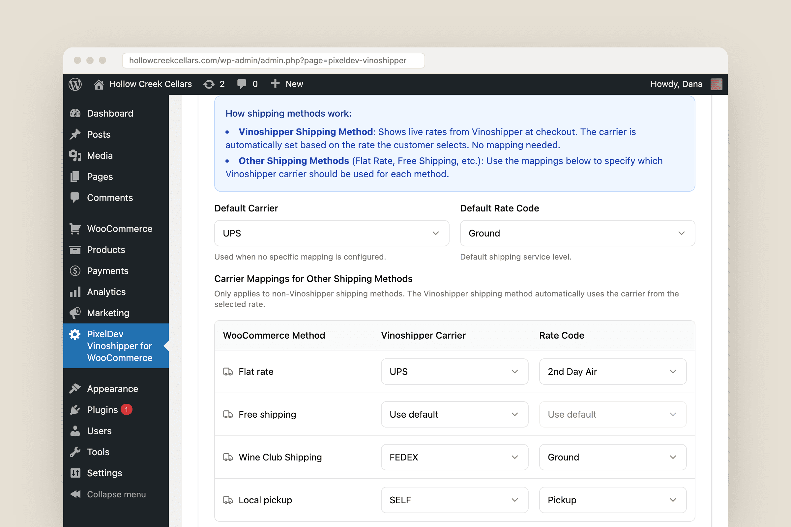The image size is (791, 527).
Task: Click the Products box icon
Action: point(75,250)
